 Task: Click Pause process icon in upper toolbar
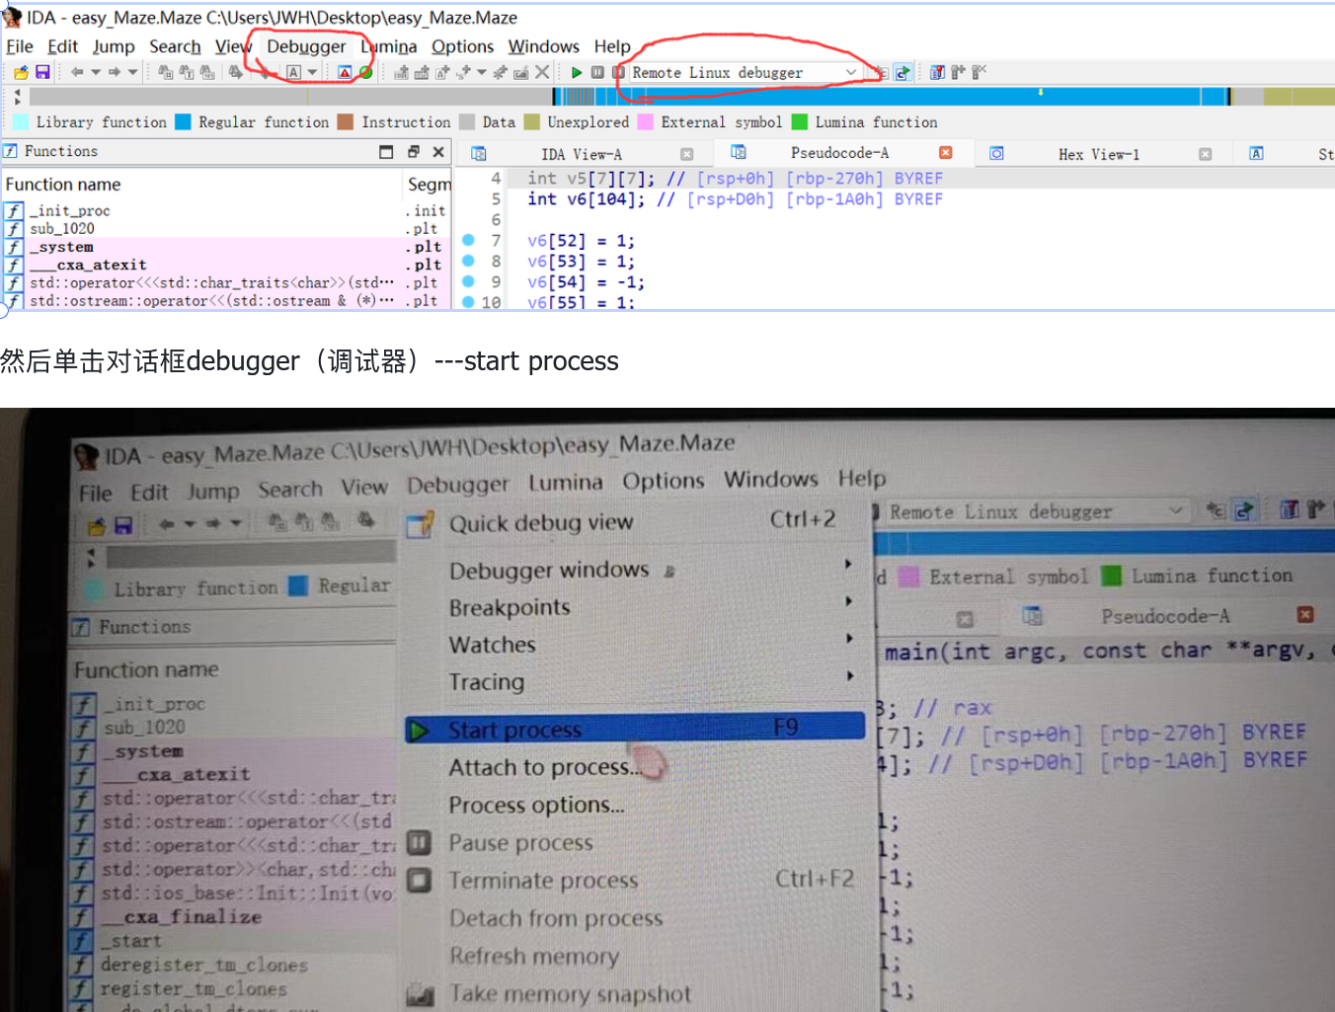click(x=597, y=72)
